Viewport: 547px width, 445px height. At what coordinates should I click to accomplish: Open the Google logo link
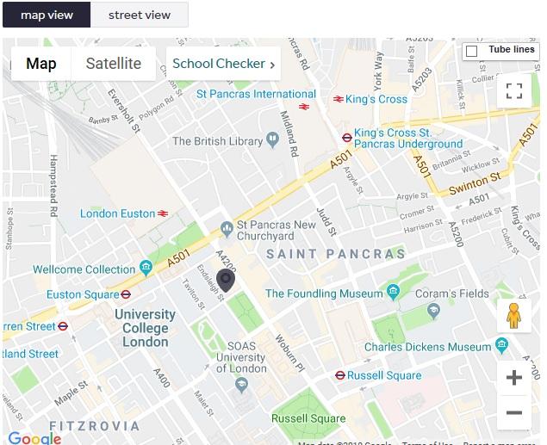(x=34, y=438)
